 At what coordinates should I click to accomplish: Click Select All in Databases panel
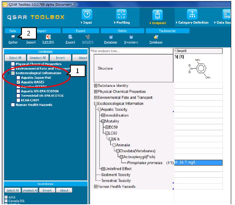tap(15, 58)
